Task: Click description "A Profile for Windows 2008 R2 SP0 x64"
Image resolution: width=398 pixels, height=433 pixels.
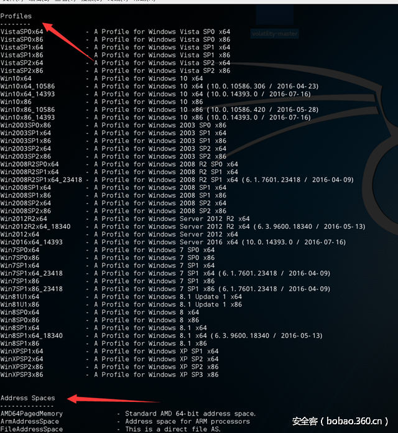Action: (166, 164)
